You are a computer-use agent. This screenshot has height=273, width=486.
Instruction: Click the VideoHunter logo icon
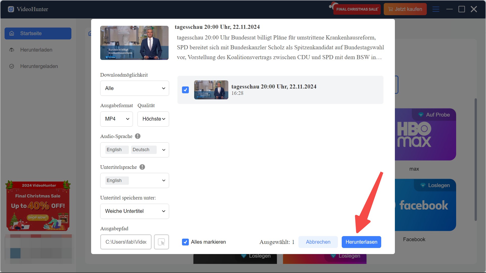[x=11, y=9]
